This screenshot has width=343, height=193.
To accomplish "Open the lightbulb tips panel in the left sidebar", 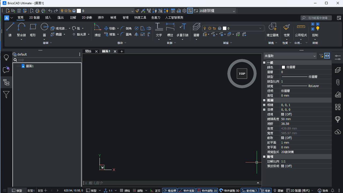I will pos(6,58).
